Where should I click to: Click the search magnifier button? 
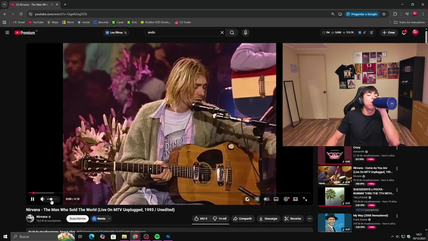coord(232,32)
